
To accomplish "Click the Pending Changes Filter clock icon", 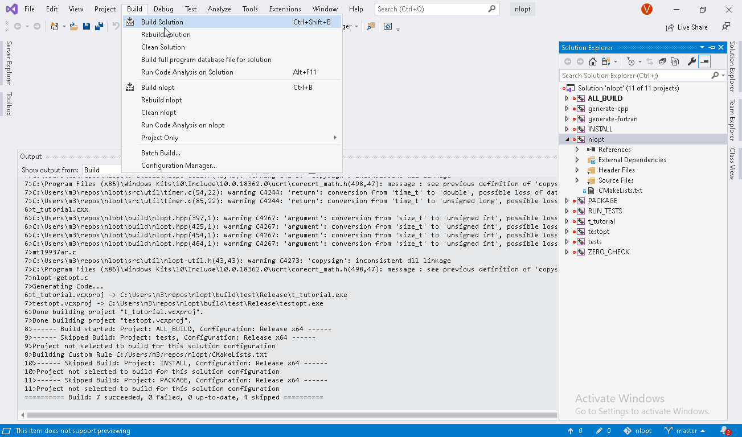I will (x=630, y=61).
